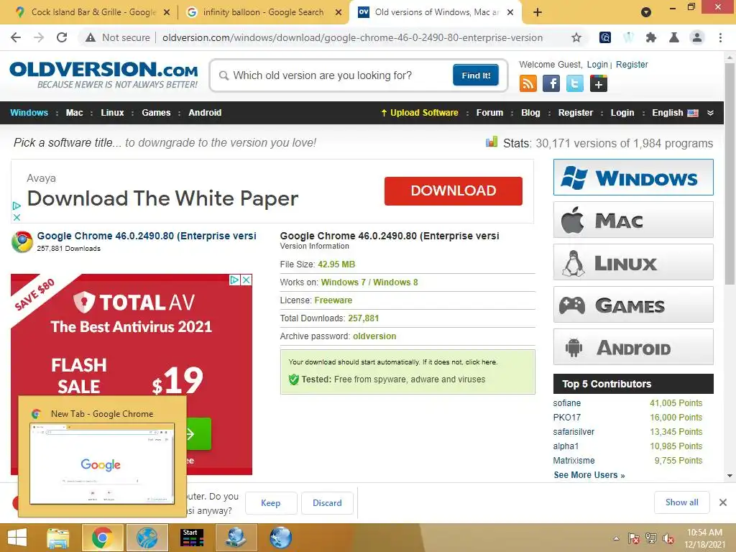Image resolution: width=736 pixels, height=552 pixels.
Task: Open Chrome three-dot menu
Action: (720, 37)
